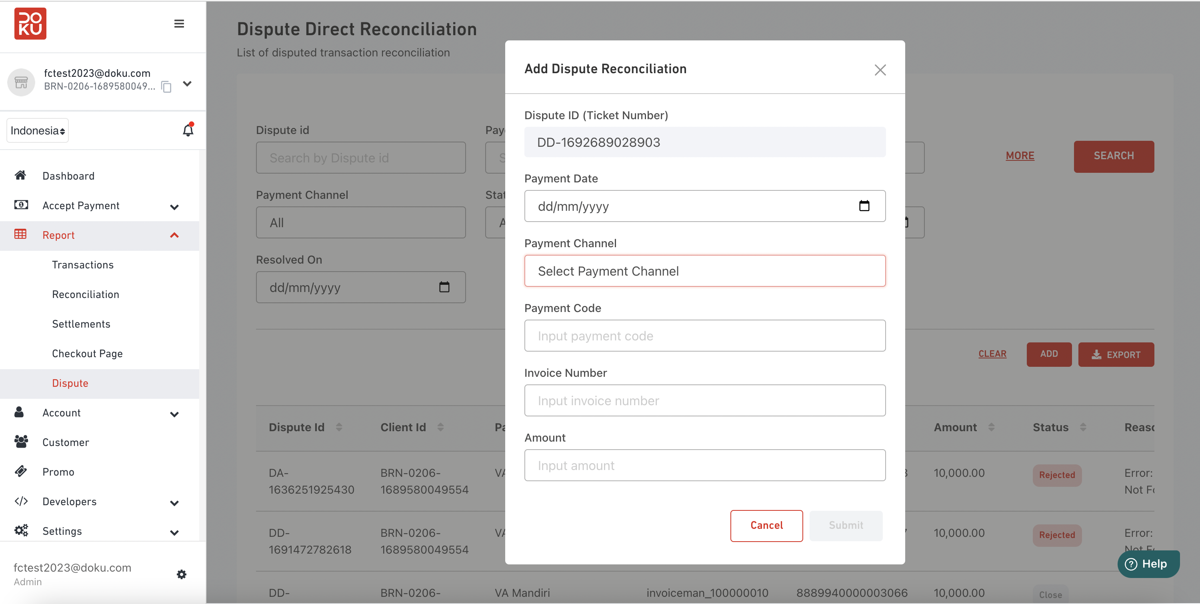Open the Transactions report page
Screen dimensions: 1200x604
pos(82,264)
